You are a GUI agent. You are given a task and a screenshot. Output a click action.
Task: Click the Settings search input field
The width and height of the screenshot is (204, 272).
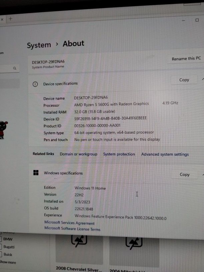pyautogui.click(x=10, y=69)
